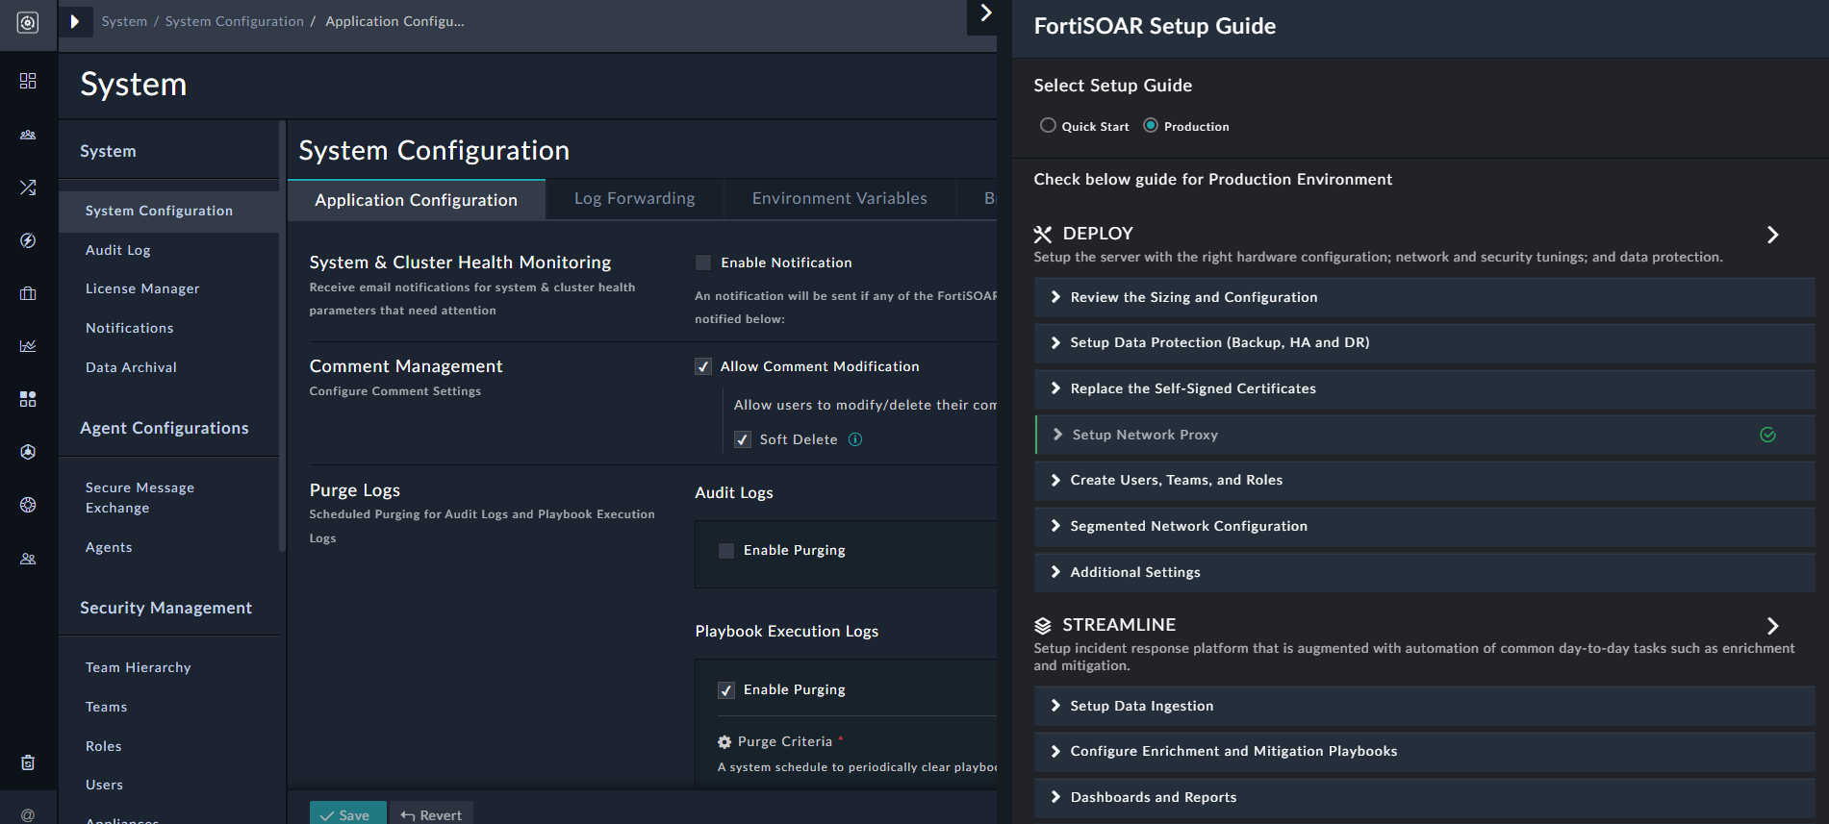Click the FortiSOAR logo icon at sidebar top
This screenshot has height=824, width=1829.
tap(28, 22)
